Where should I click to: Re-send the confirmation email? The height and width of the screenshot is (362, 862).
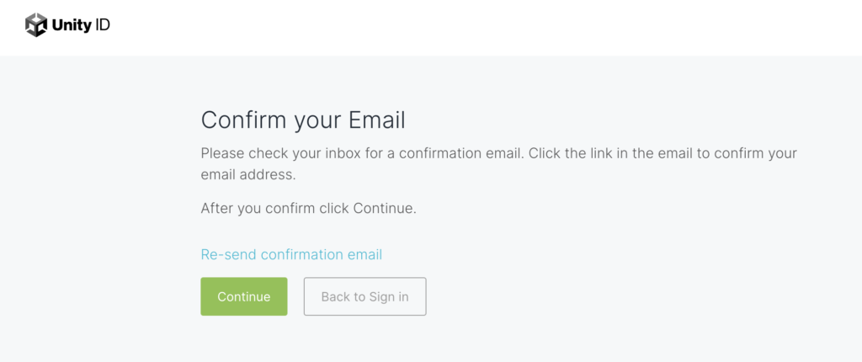[291, 254]
